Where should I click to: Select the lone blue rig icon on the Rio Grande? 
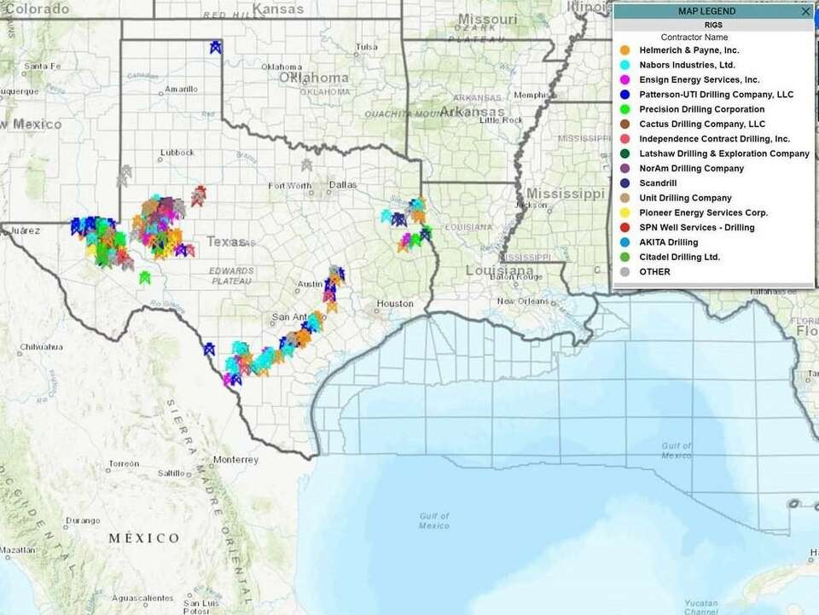coord(209,350)
